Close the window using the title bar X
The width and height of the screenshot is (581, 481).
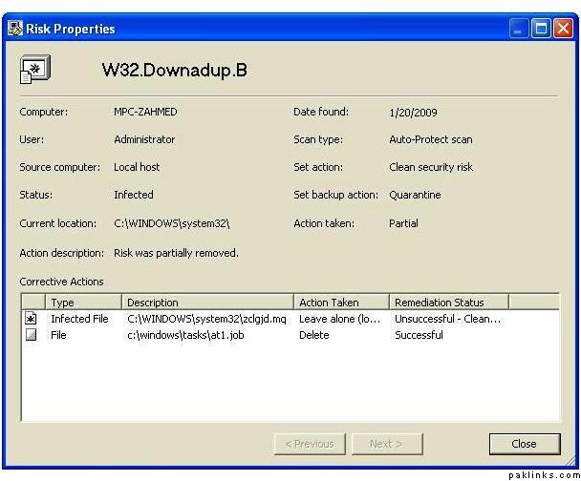562,29
